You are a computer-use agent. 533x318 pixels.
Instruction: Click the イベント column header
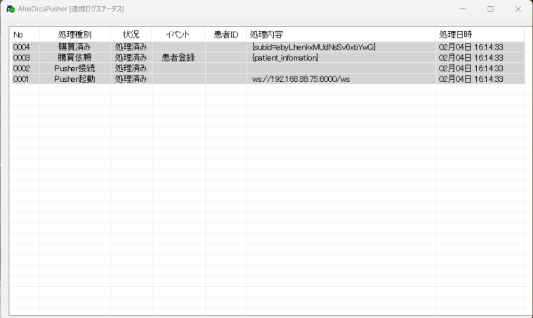(178, 35)
